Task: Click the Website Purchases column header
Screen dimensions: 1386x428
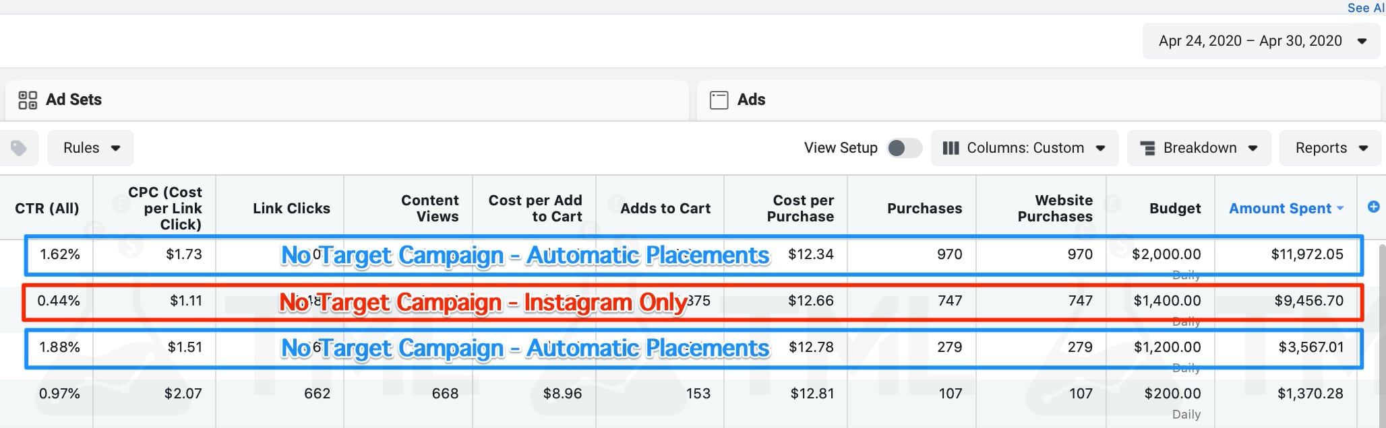Action: tap(1055, 209)
